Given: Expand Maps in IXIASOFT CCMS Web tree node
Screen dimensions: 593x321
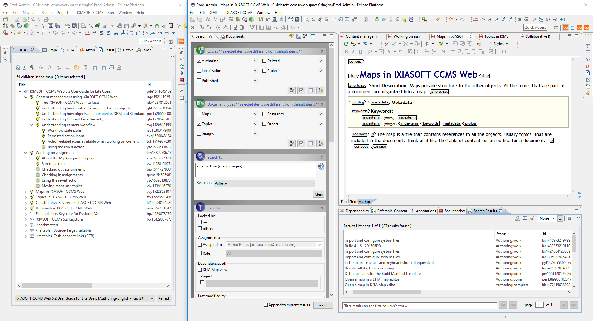Looking at the screenshot, I should click(x=26, y=192).
